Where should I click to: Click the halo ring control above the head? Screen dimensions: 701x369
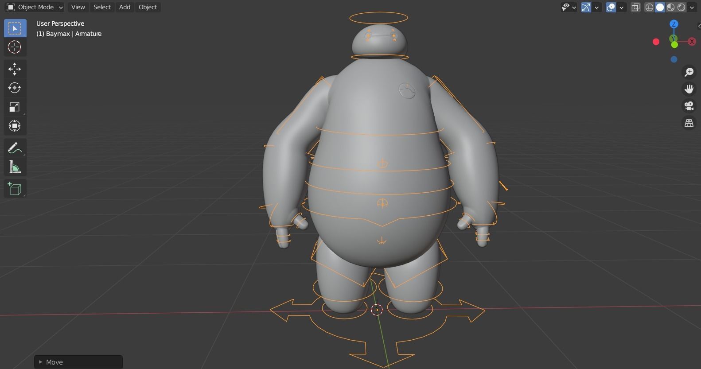pos(378,18)
